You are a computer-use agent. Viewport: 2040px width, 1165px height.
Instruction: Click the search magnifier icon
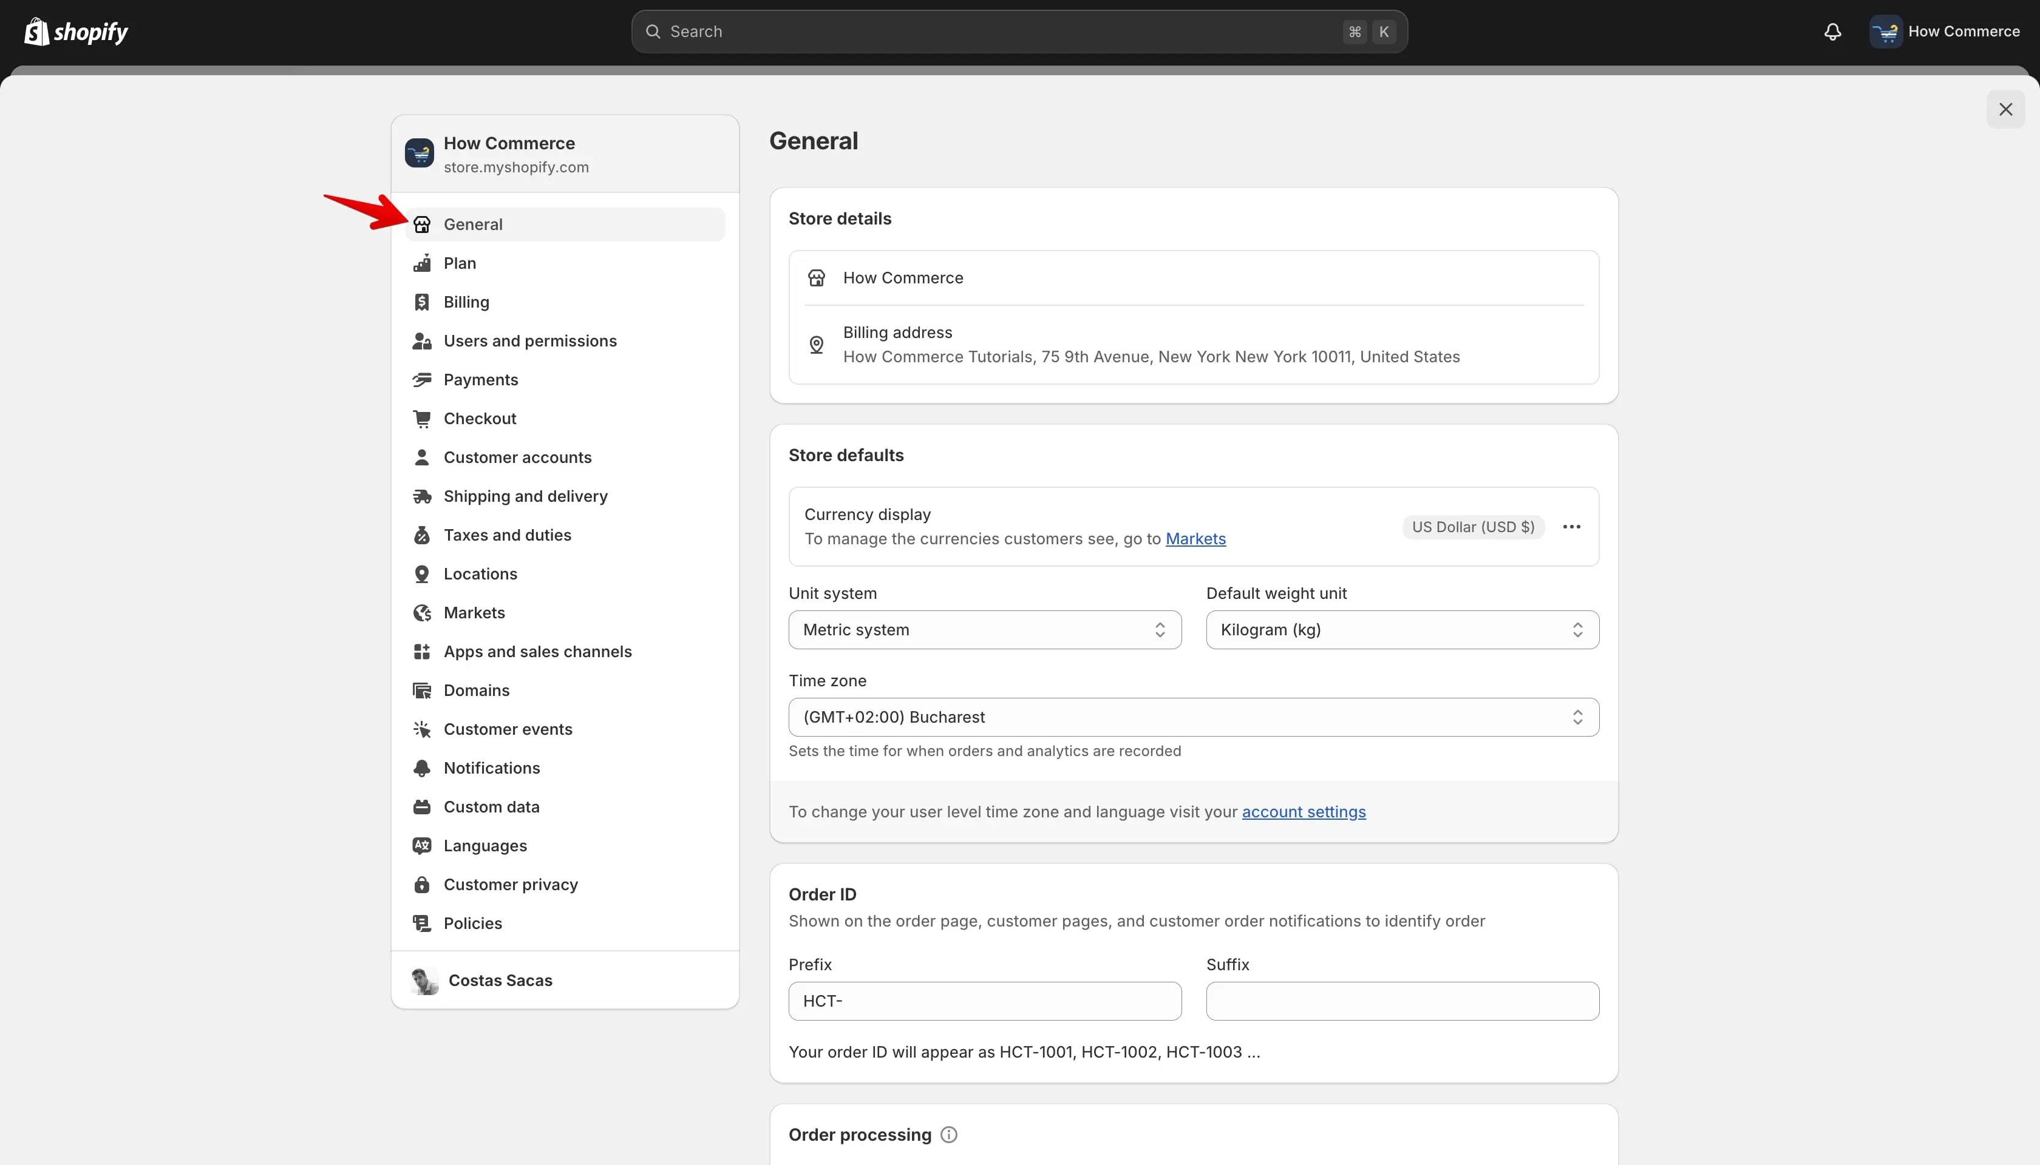(x=653, y=32)
